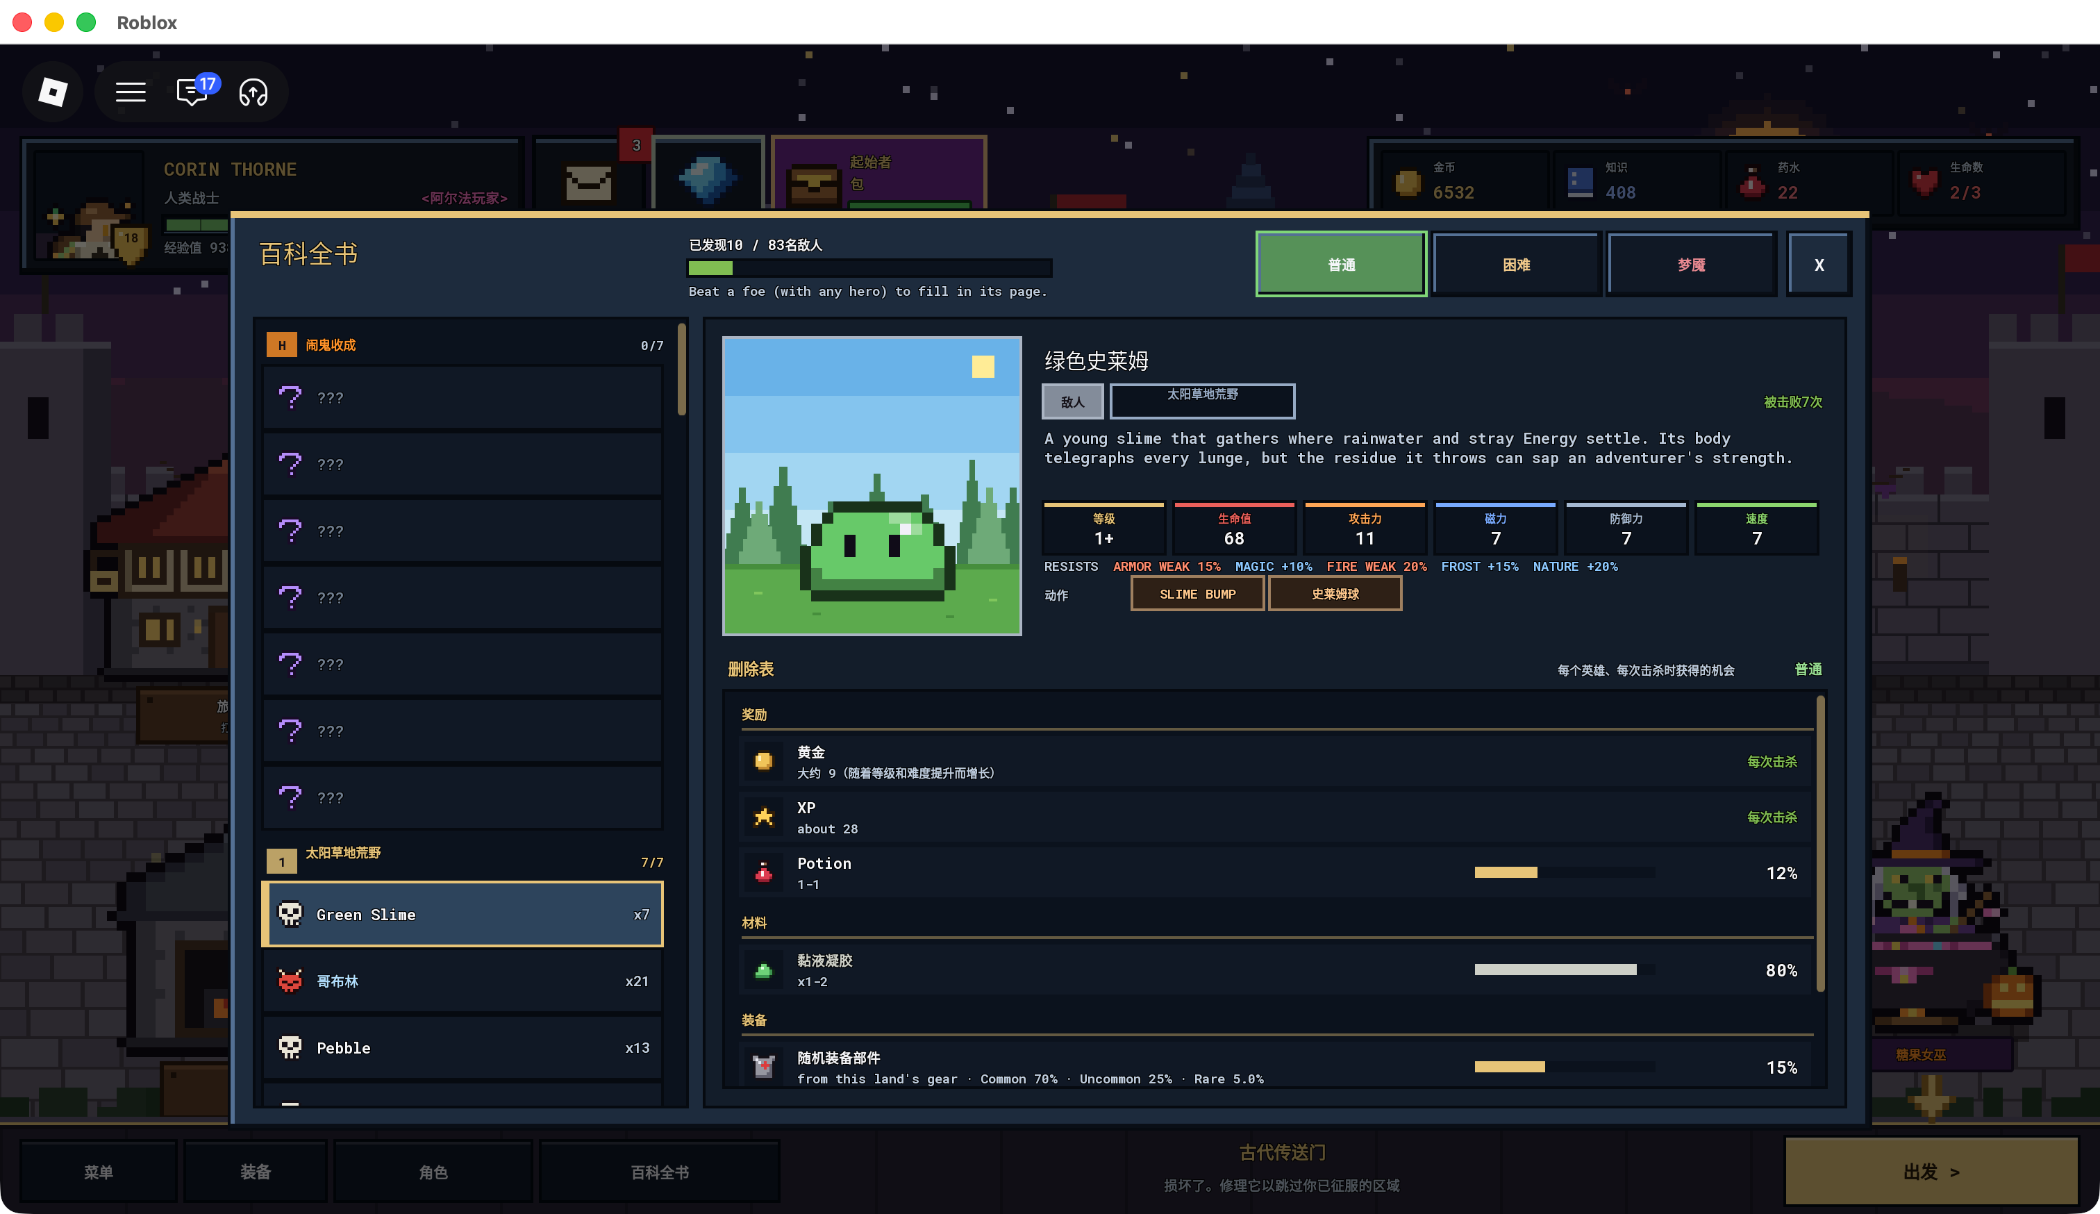Click the 史莱姆球 action button
Image resolution: width=2100 pixels, height=1214 pixels.
1334,594
